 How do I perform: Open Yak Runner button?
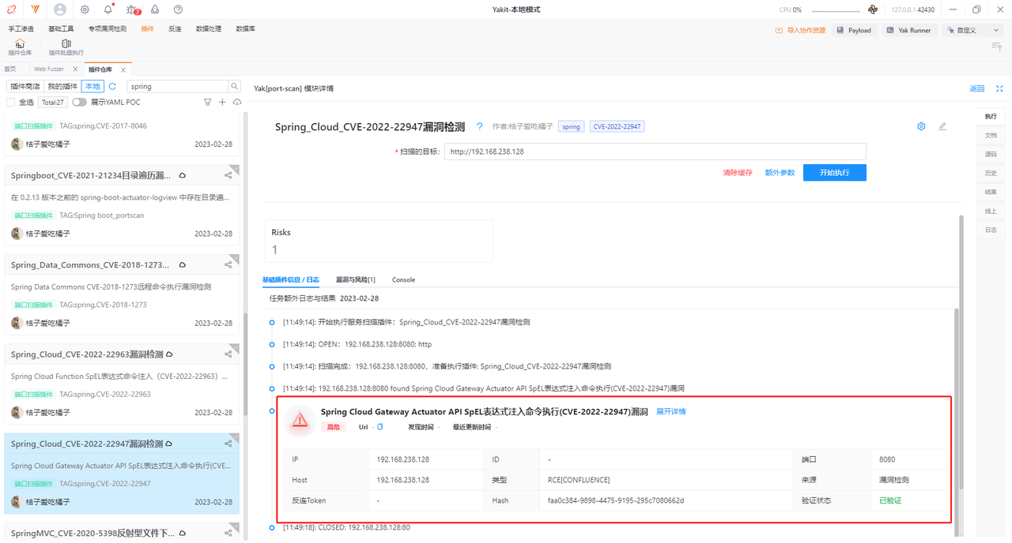[x=908, y=30]
